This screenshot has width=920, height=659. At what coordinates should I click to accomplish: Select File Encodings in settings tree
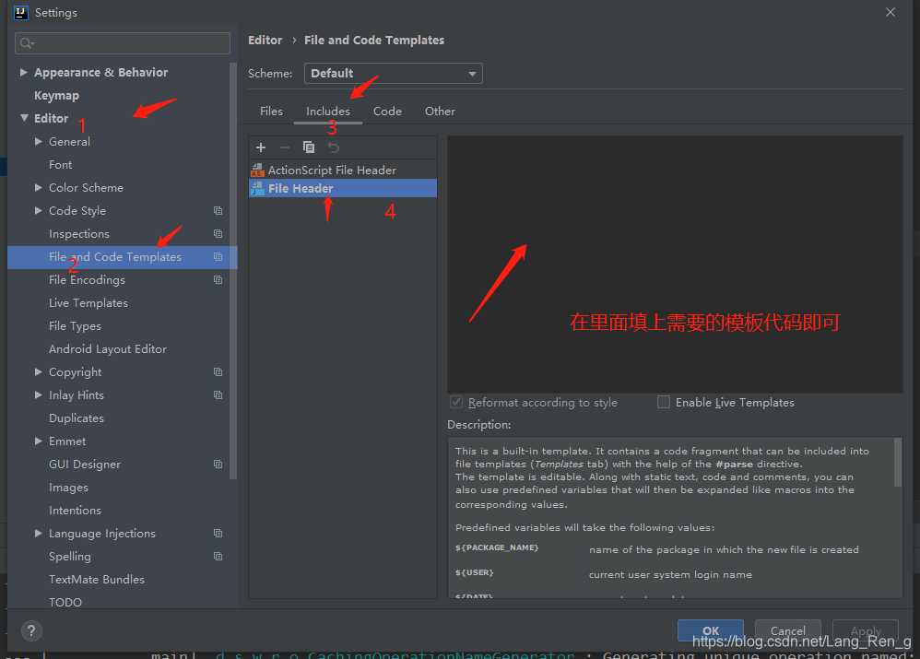pyautogui.click(x=87, y=280)
